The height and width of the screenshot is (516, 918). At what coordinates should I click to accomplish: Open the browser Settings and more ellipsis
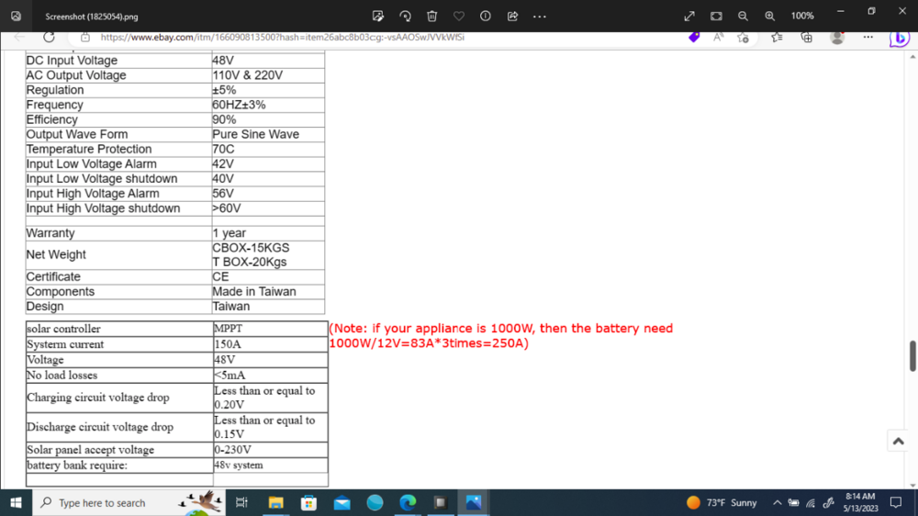tap(868, 37)
